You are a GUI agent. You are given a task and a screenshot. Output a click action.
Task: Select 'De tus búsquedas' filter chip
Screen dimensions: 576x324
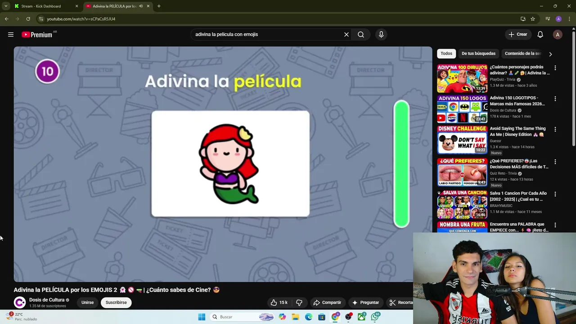pos(478,54)
